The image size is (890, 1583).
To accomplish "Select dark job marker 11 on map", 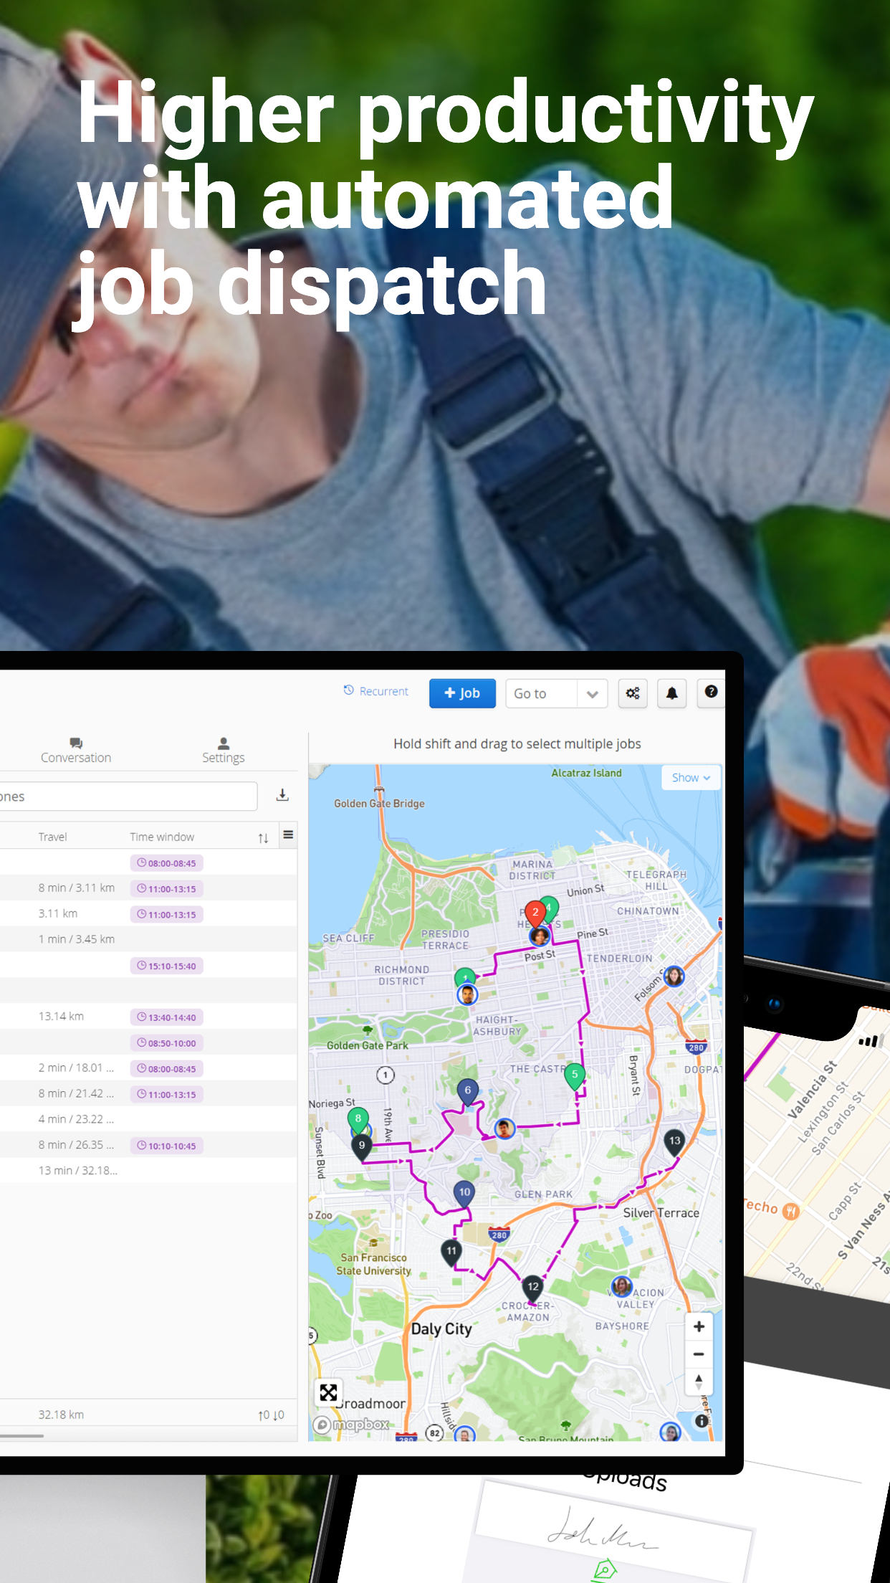I will [451, 1252].
